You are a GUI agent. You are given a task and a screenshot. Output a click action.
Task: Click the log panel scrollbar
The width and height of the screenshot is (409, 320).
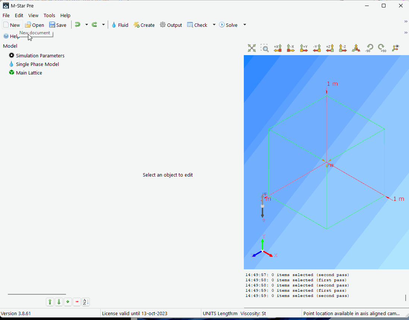(x=406, y=298)
